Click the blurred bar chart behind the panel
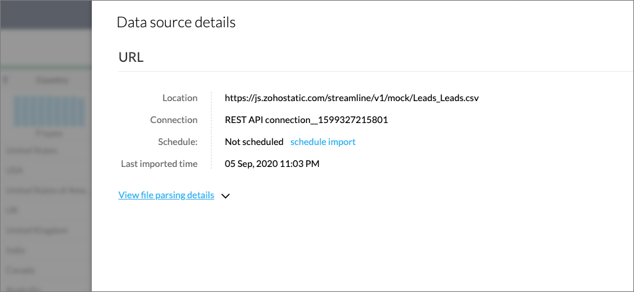This screenshot has width=634, height=292. coord(50,110)
